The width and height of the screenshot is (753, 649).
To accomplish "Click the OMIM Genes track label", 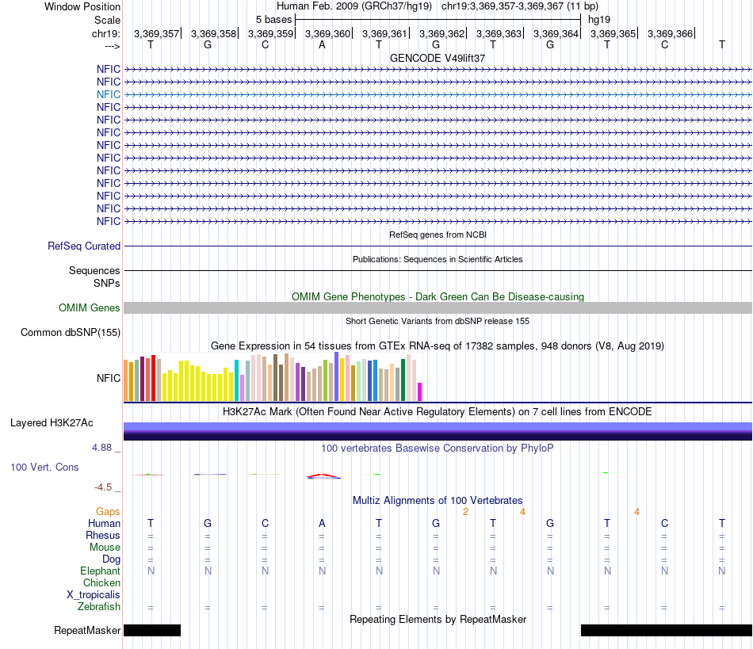I will (x=89, y=307).
